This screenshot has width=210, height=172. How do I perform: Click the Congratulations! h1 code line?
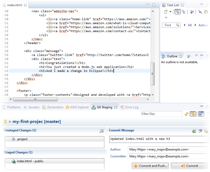pyautogui.click(x=62, y=63)
